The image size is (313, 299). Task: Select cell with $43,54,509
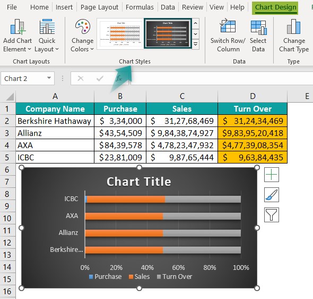point(120,133)
